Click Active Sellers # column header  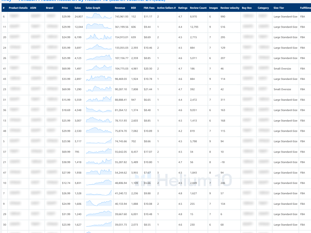coord(166,8)
